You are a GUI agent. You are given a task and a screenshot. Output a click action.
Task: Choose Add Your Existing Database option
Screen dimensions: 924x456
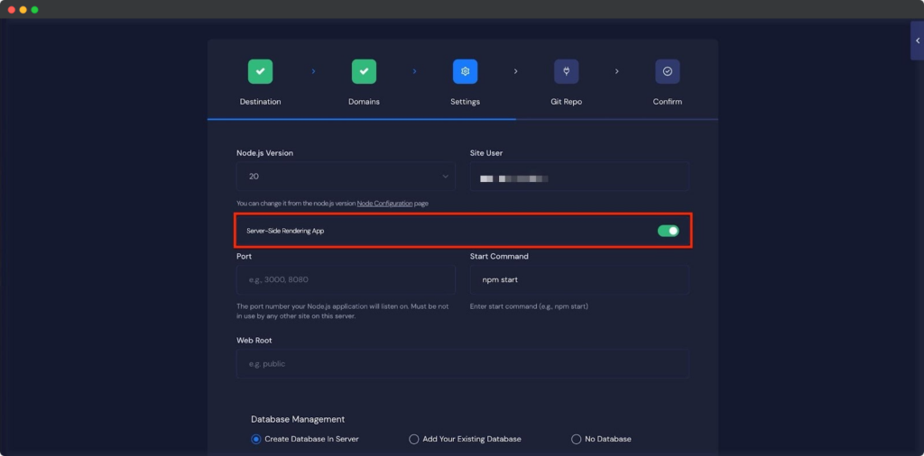[x=414, y=439]
